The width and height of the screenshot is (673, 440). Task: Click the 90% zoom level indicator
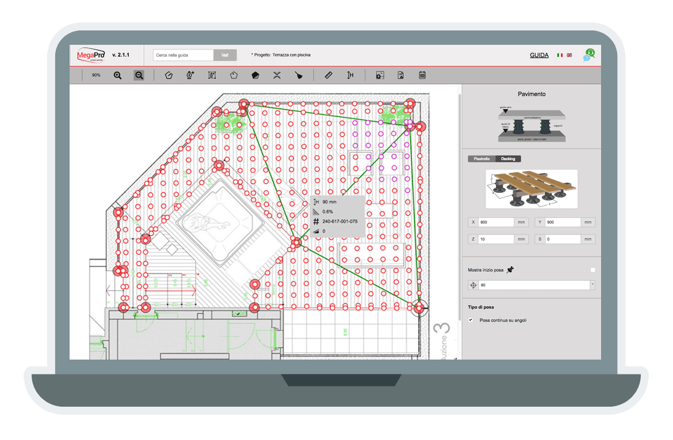(x=96, y=75)
